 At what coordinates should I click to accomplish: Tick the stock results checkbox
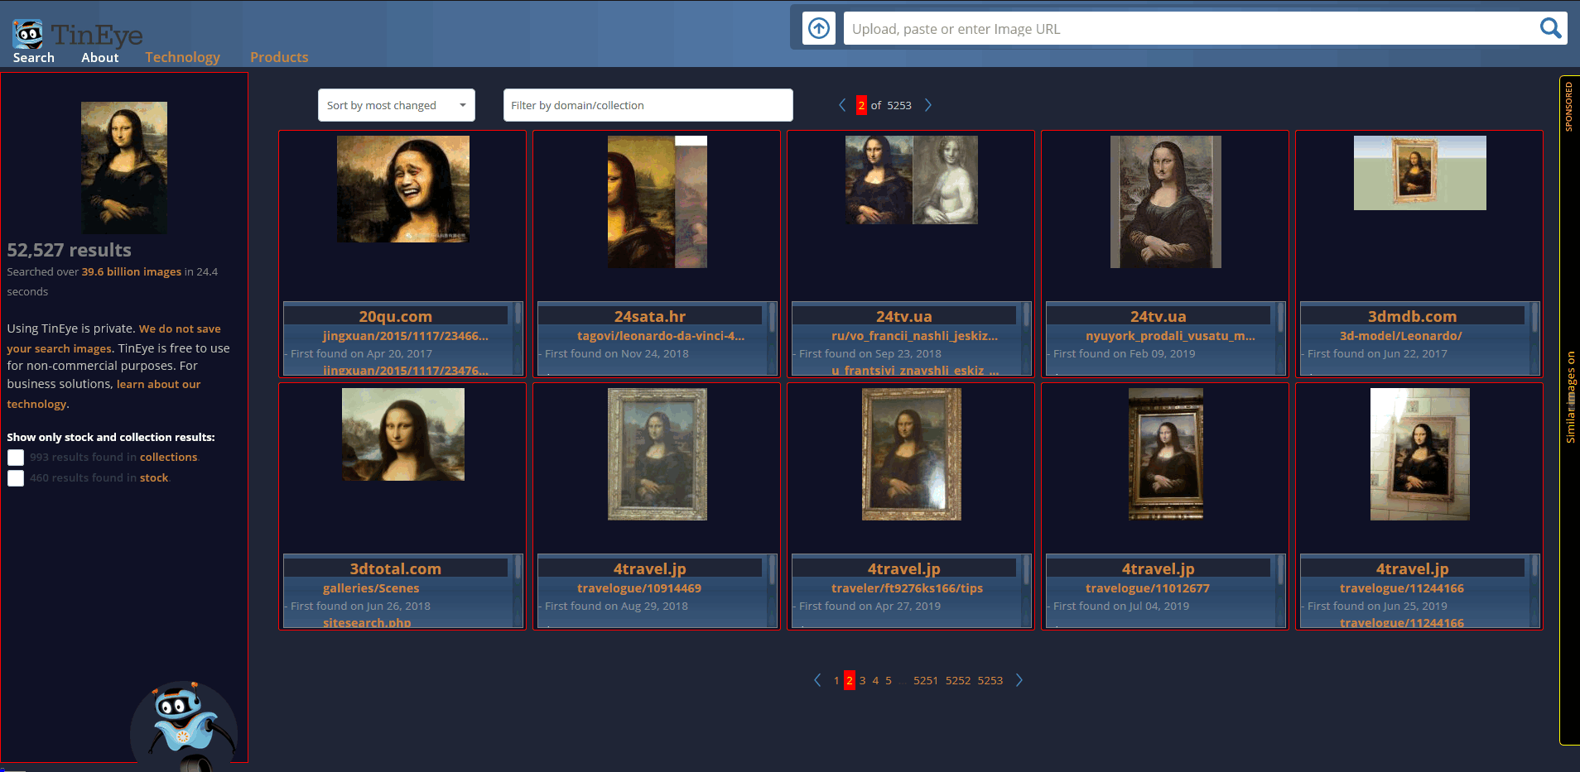[16, 478]
